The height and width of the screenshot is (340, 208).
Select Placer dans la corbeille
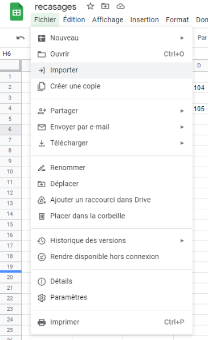point(112,216)
